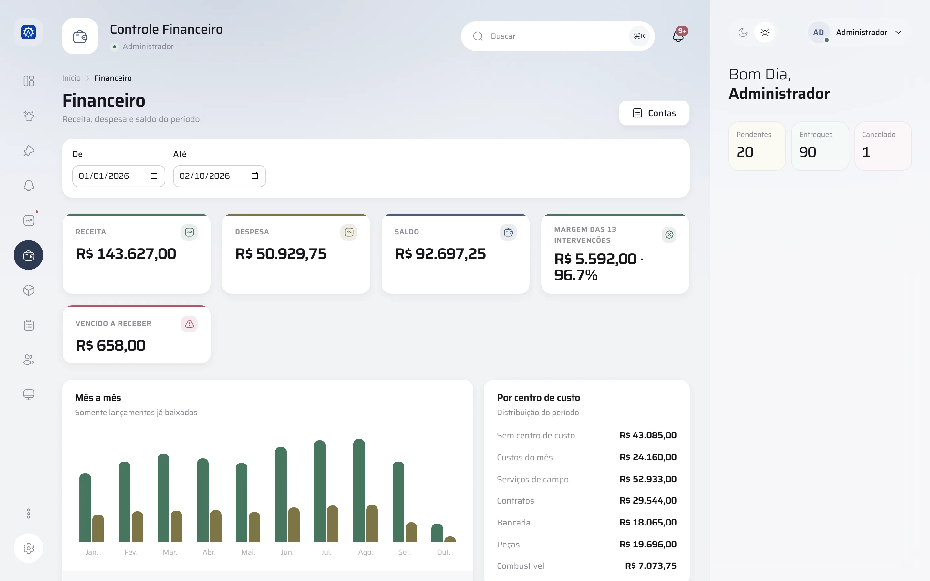Screen dimensions: 930x581
Task: Click the Jul. brown expense bar
Action: [332, 523]
